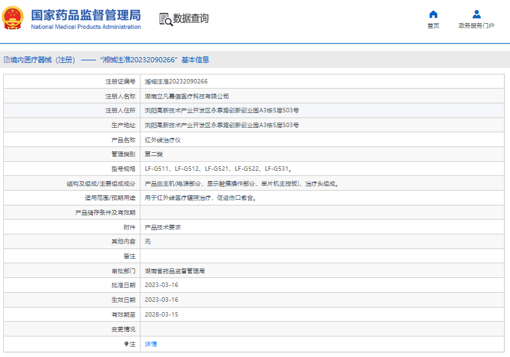This screenshot has height=357, width=510.
Task: Click the 国家药品监督管理局 title text
Action: (86, 15)
